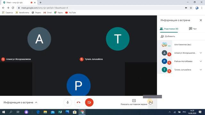Click Tynara Junusalieva name in participants list
205x115 pixels.
(x=183, y=70)
